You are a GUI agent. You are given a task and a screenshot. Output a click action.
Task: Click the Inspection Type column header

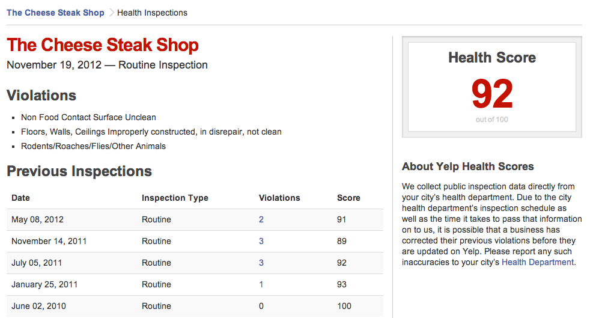pos(175,198)
